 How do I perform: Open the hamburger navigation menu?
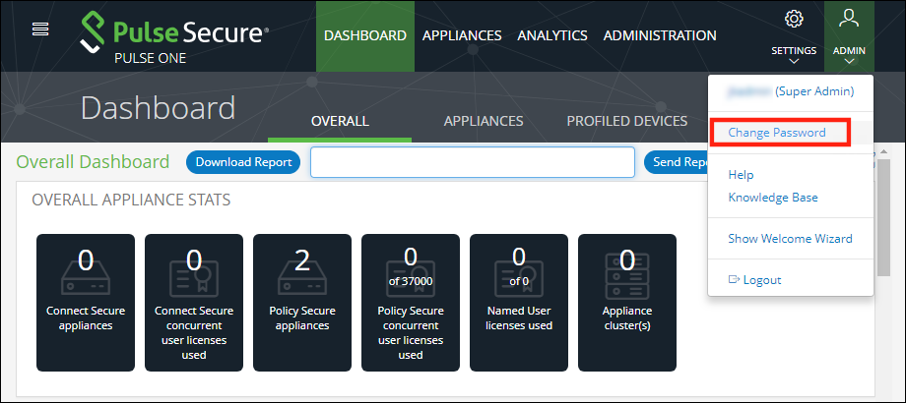coord(40,29)
